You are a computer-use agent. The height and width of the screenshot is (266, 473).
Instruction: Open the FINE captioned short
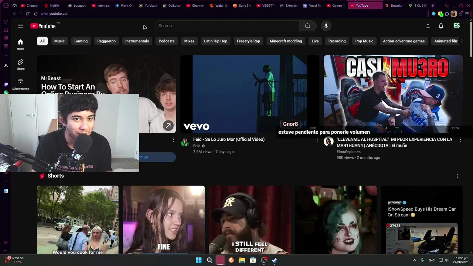pos(164,220)
